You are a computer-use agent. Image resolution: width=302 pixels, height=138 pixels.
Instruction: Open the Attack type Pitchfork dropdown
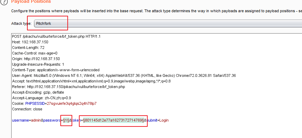[x=168, y=24]
